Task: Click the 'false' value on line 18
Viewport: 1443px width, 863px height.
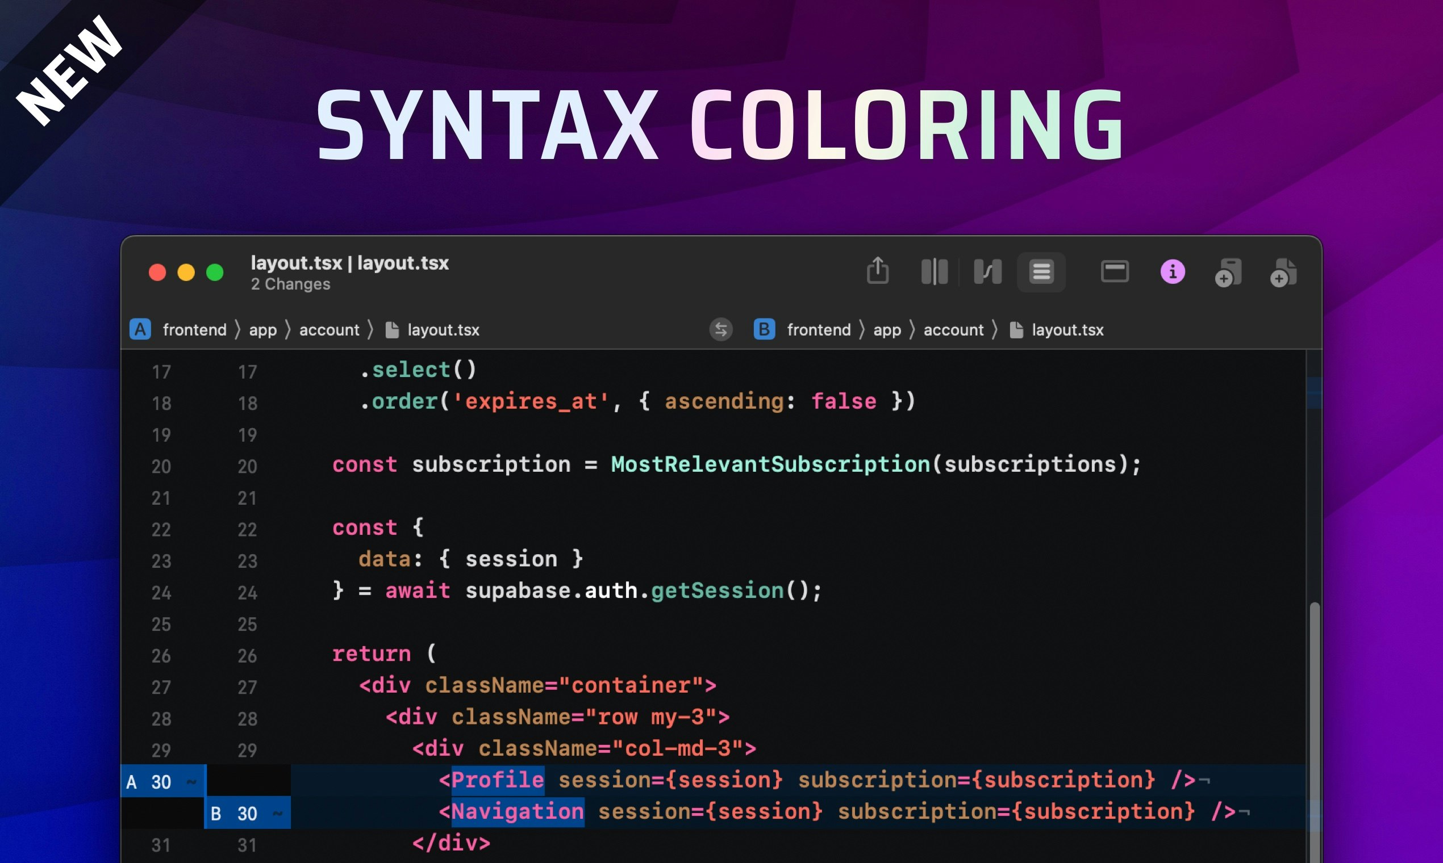Action: pyautogui.click(x=844, y=401)
